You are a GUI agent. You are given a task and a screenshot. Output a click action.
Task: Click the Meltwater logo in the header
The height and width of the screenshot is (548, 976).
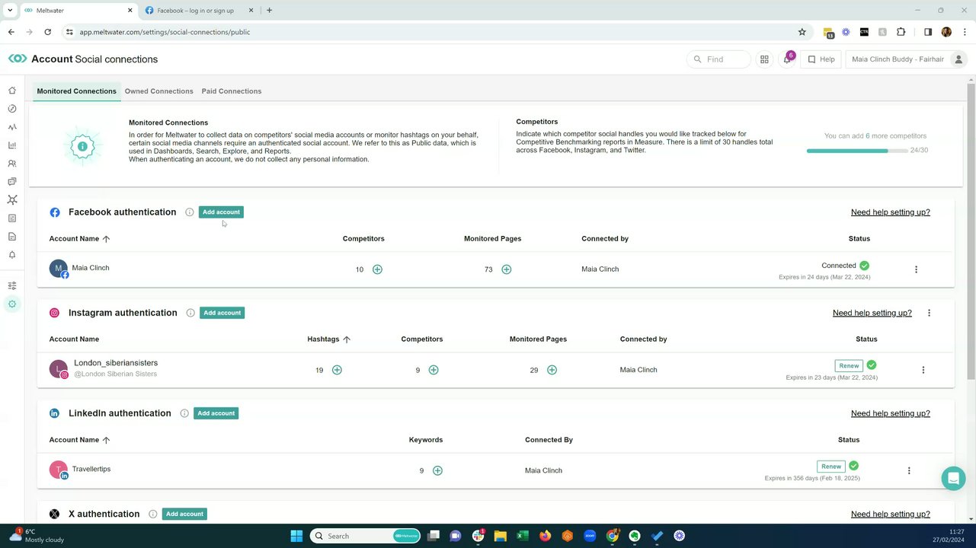[x=18, y=59]
